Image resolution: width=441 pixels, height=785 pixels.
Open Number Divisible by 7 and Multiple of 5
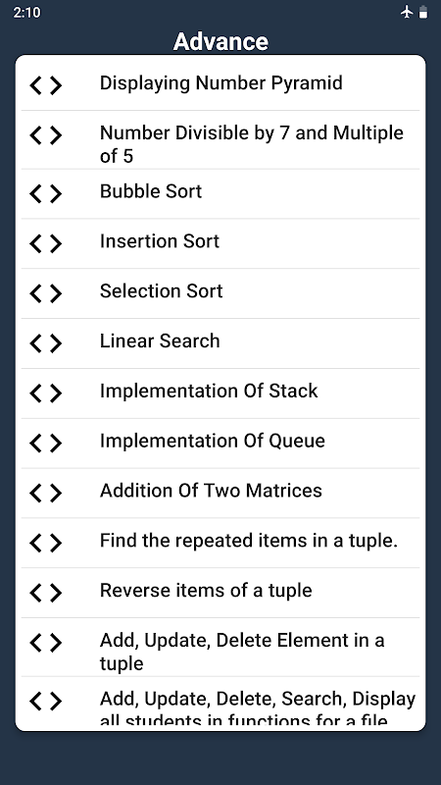220,139
